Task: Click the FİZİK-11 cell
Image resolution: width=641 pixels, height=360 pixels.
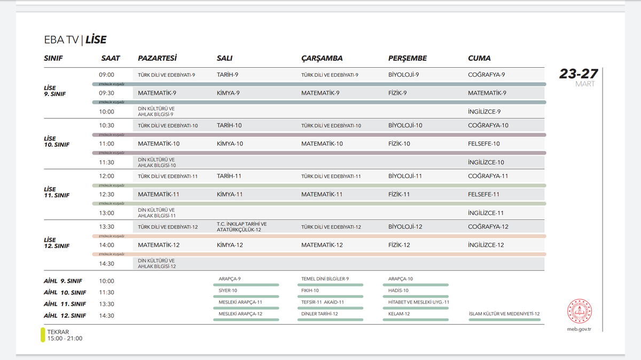Action: (399, 194)
